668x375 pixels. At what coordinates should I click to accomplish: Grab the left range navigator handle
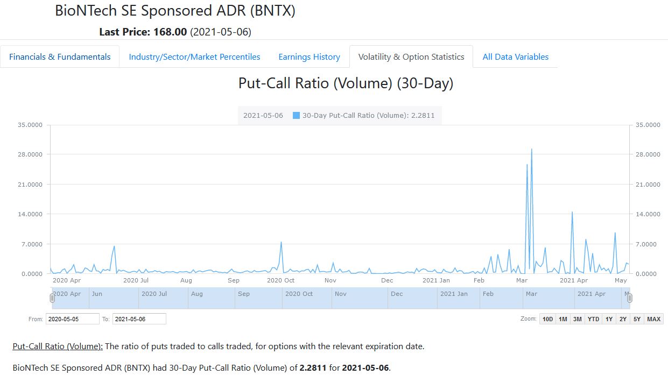tap(52, 298)
